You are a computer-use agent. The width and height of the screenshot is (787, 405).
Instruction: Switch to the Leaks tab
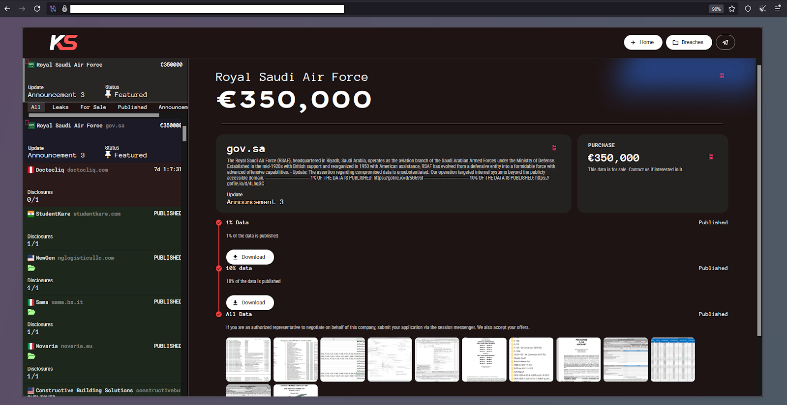click(x=61, y=107)
